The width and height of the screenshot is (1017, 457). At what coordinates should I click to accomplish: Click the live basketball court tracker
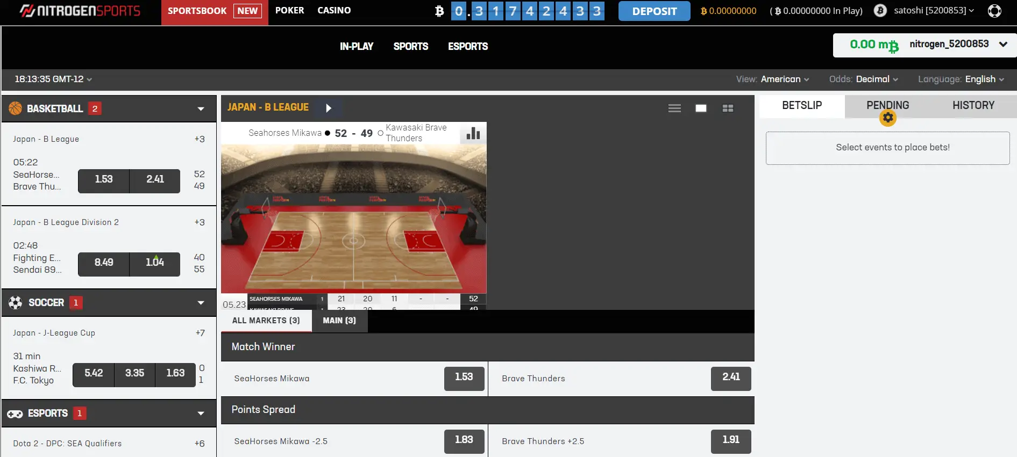click(x=354, y=219)
